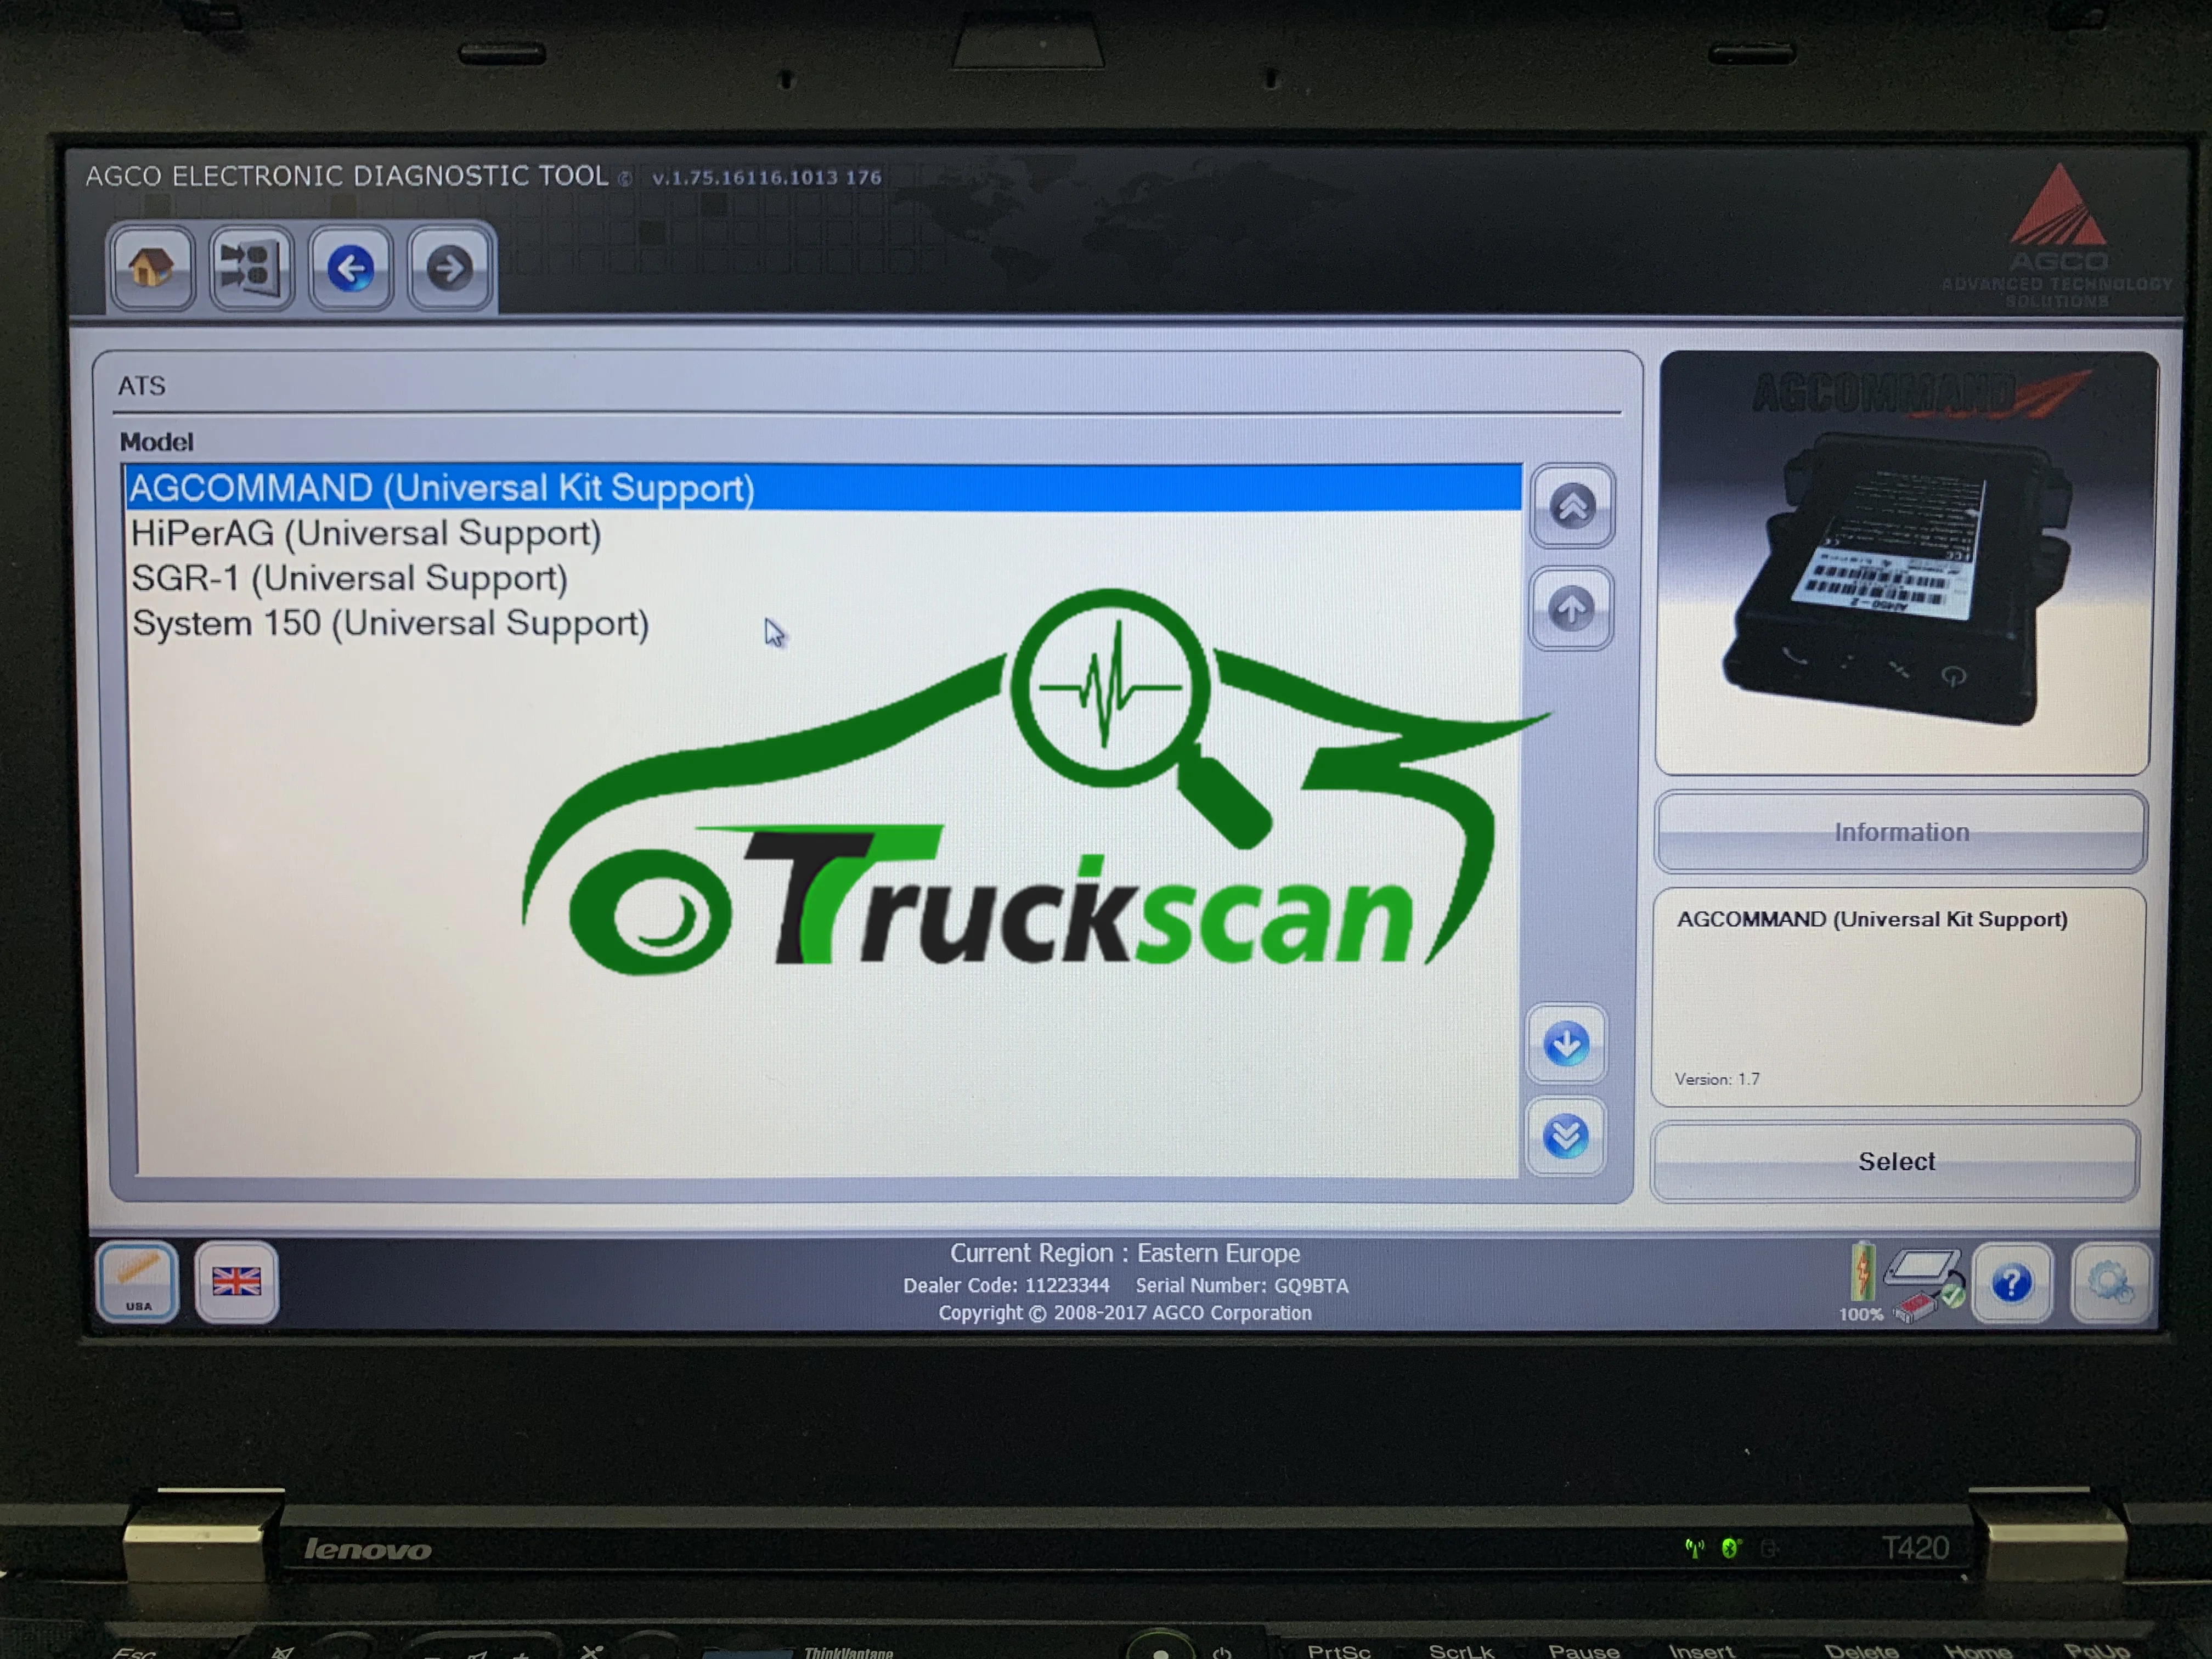
Task: Jump to top with double-up arrow
Action: click(1572, 507)
